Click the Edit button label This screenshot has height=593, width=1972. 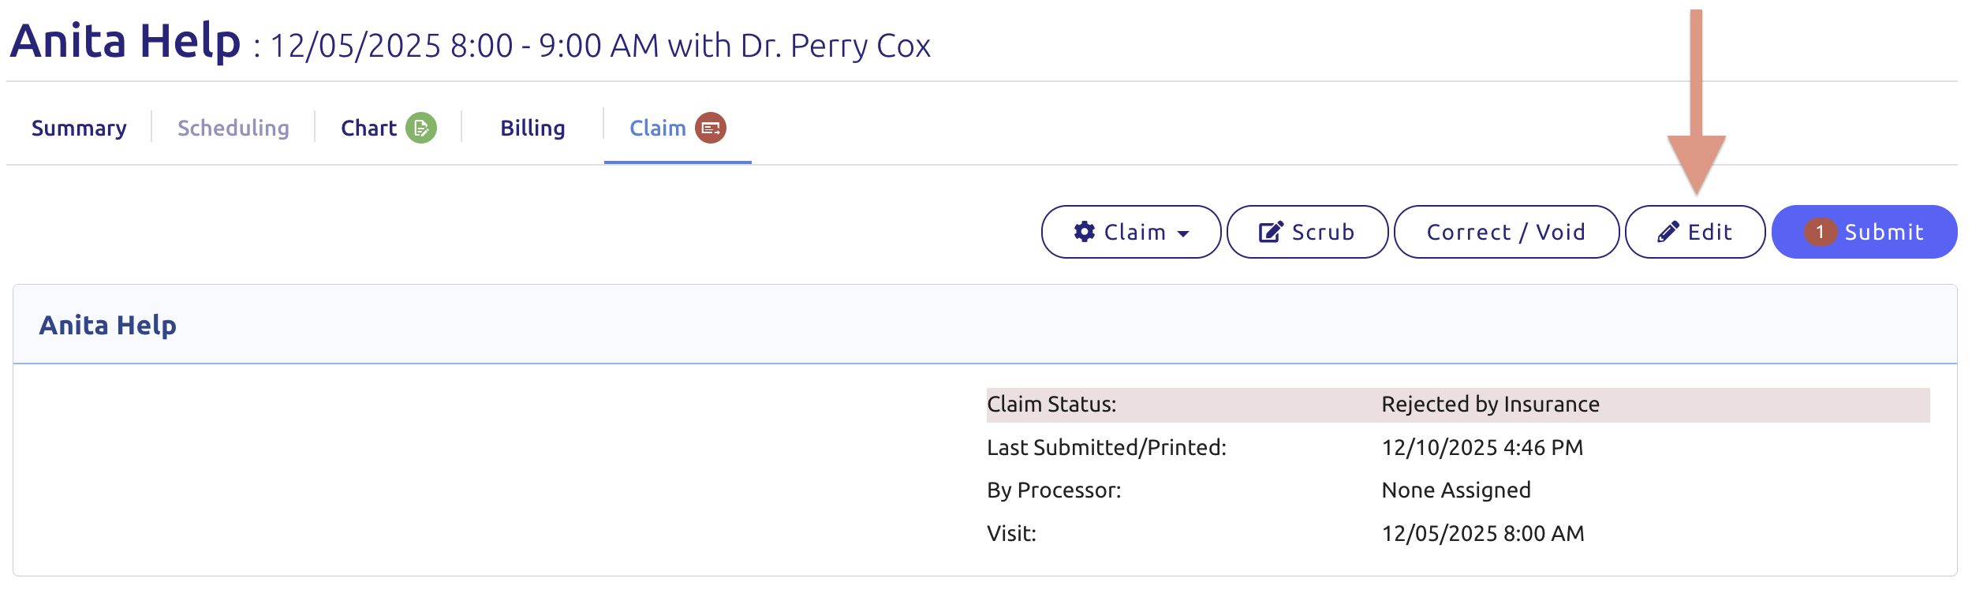(x=1709, y=232)
